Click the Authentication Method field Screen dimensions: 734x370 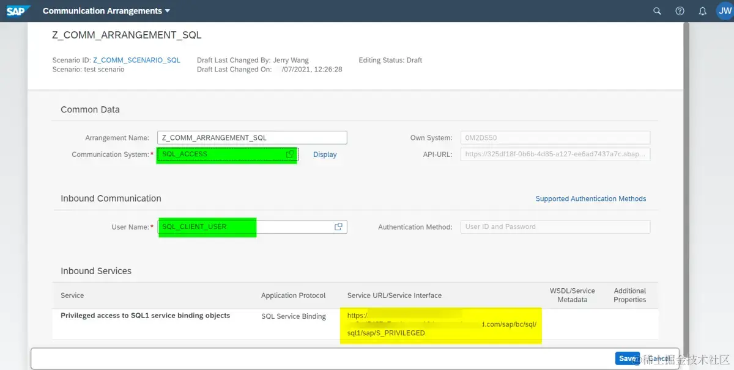555,227
